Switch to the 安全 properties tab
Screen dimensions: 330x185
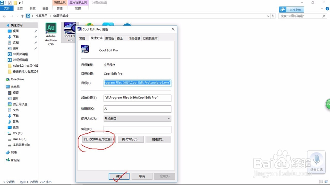click(120, 38)
